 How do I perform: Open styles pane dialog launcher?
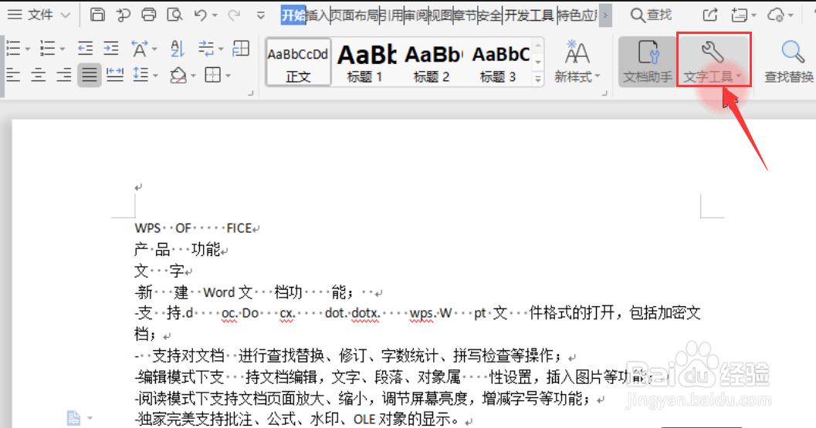pos(604,93)
